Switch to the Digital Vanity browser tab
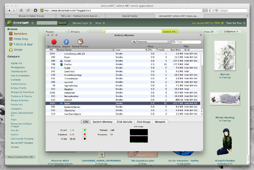 pyautogui.click(x=130, y=16)
